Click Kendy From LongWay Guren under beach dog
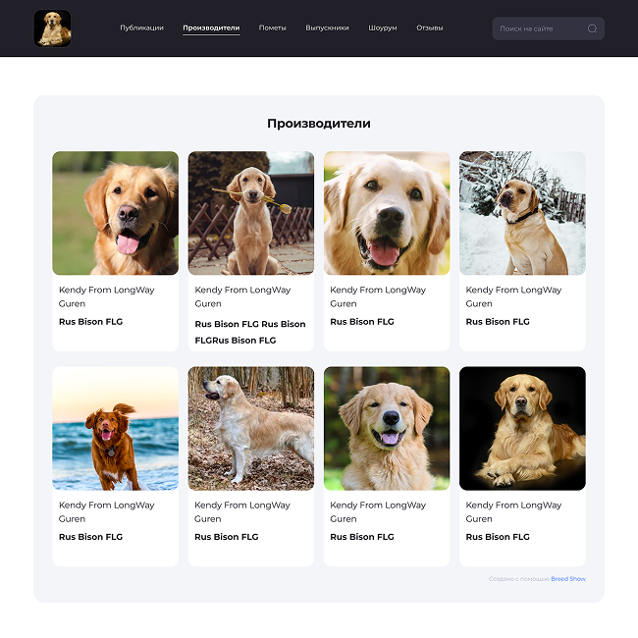 tap(106, 511)
